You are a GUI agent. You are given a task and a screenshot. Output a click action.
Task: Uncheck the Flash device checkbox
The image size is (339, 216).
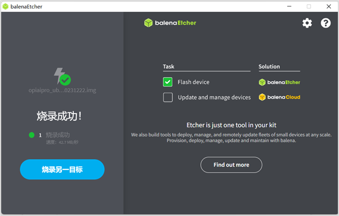(x=168, y=82)
